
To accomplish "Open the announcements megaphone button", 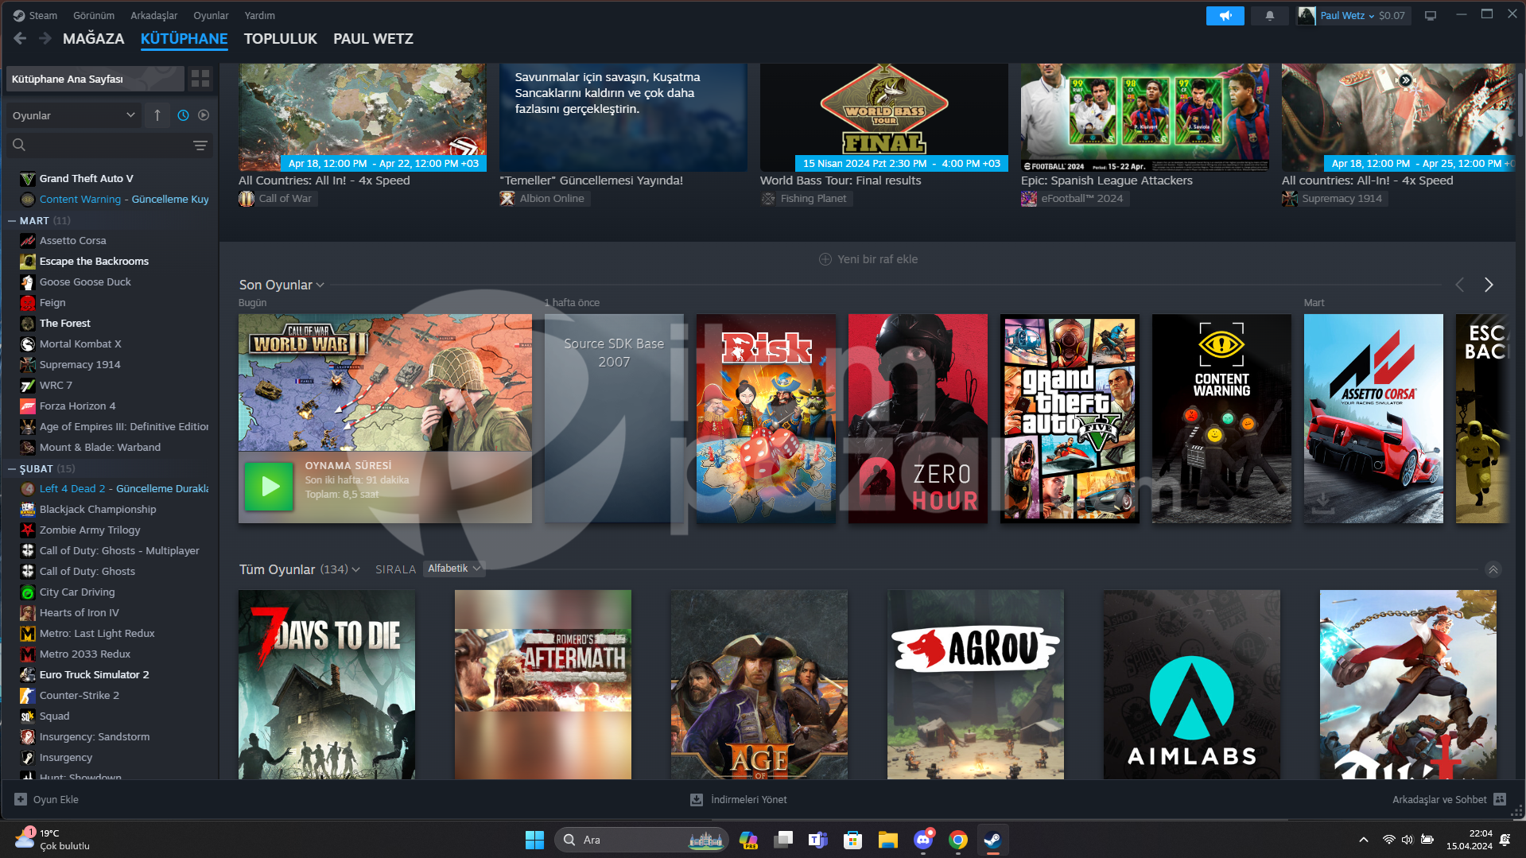I will pos(1225,15).
